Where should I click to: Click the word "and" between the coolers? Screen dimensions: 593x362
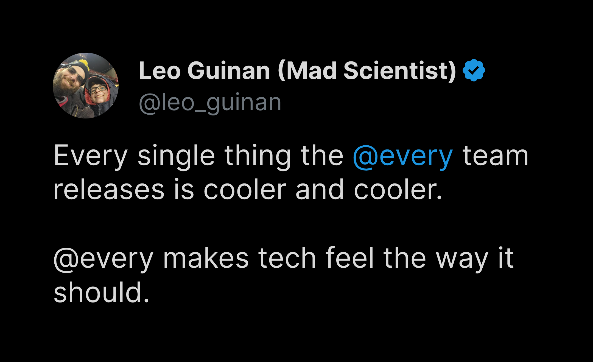320,190
